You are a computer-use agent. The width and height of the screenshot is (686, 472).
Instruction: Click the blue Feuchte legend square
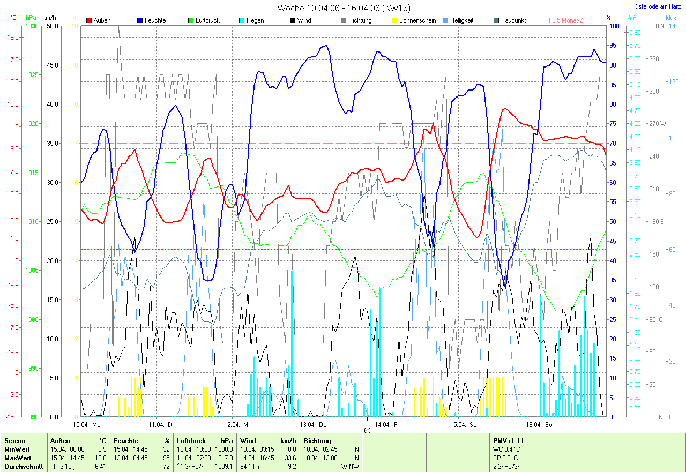point(140,20)
